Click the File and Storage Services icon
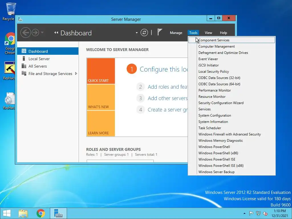Screen dimensions: 292x219 click(x=24, y=73)
